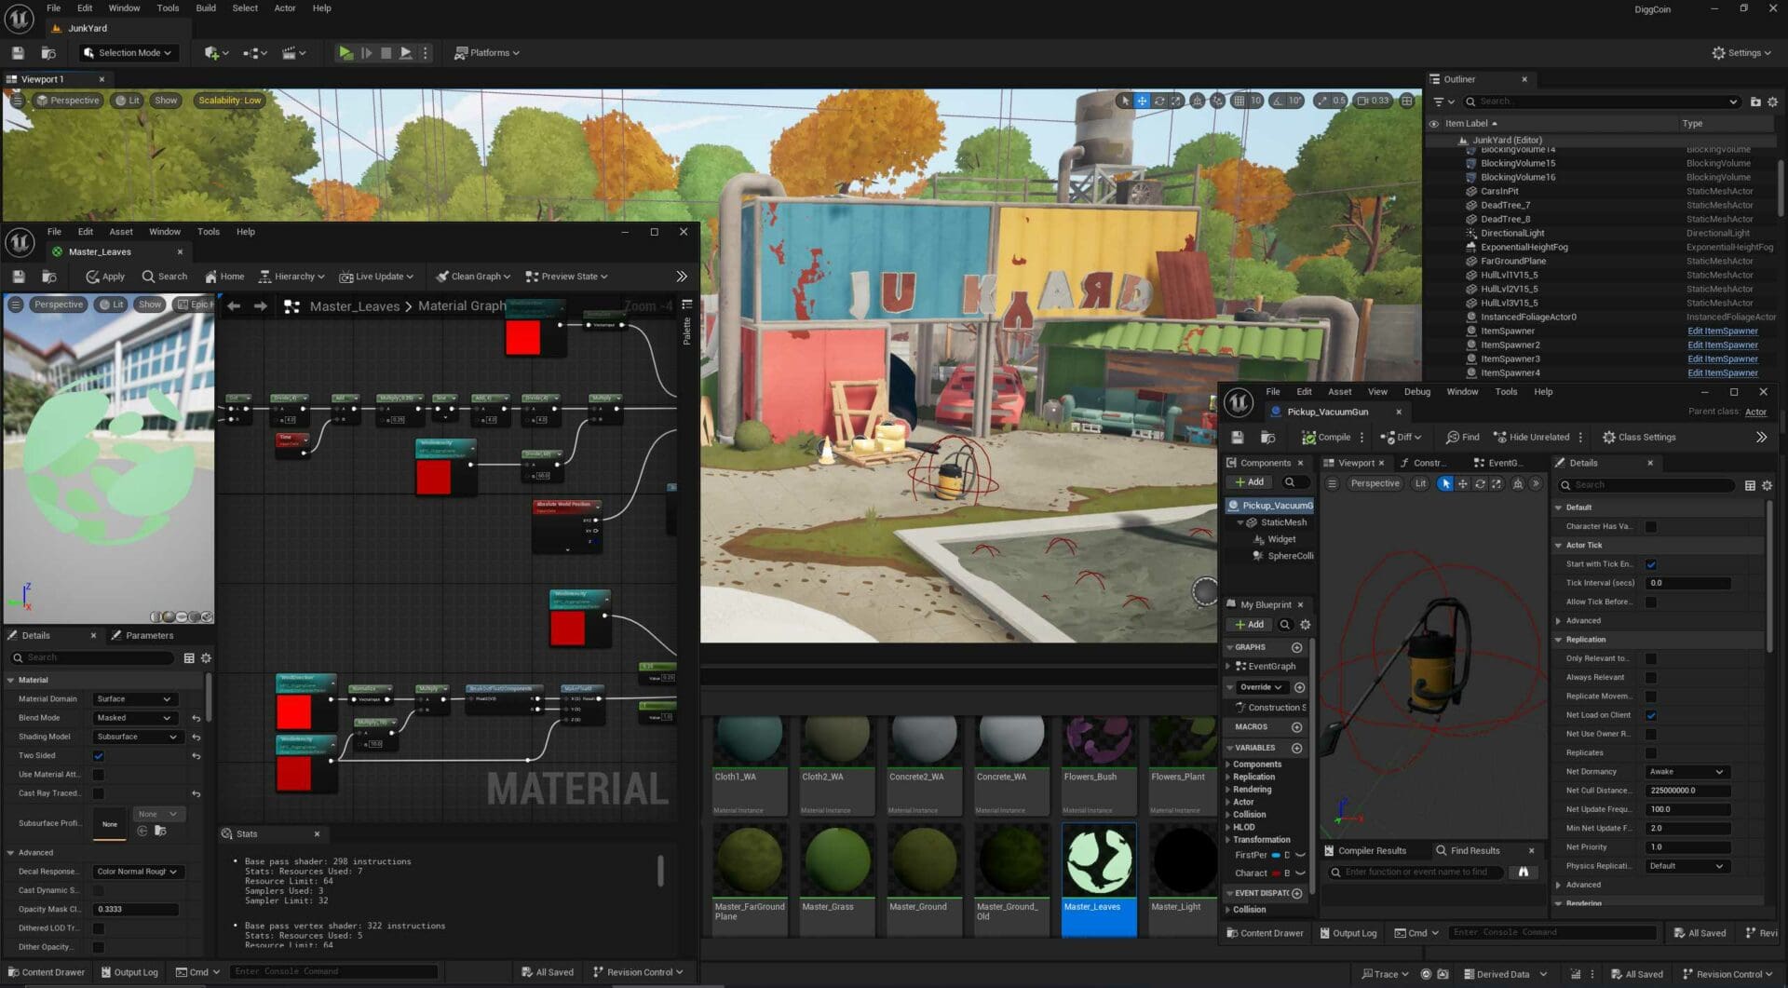Toggle the Two Sided checkbox
The width and height of the screenshot is (1788, 988).
(99, 756)
